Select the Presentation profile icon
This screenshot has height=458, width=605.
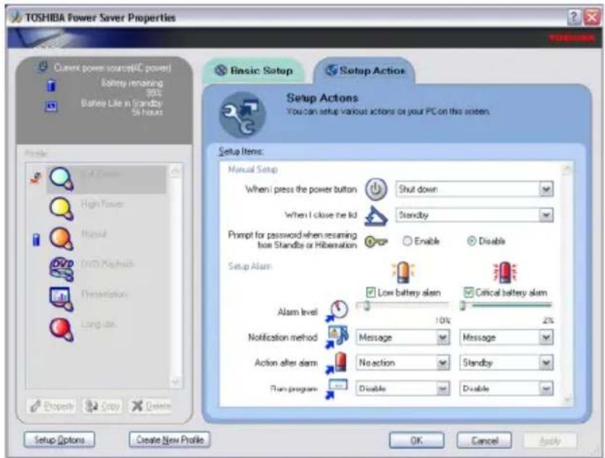tap(62, 299)
